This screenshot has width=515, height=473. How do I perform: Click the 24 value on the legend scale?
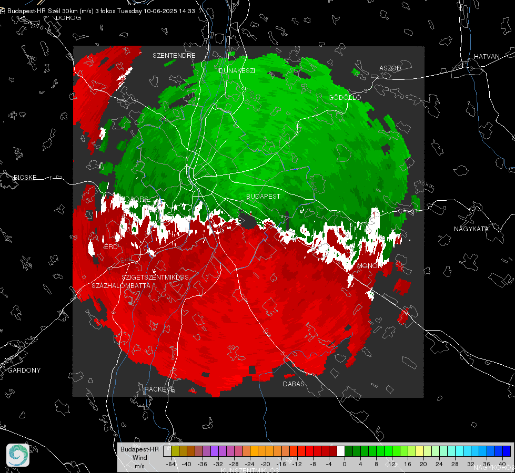tap(439, 464)
